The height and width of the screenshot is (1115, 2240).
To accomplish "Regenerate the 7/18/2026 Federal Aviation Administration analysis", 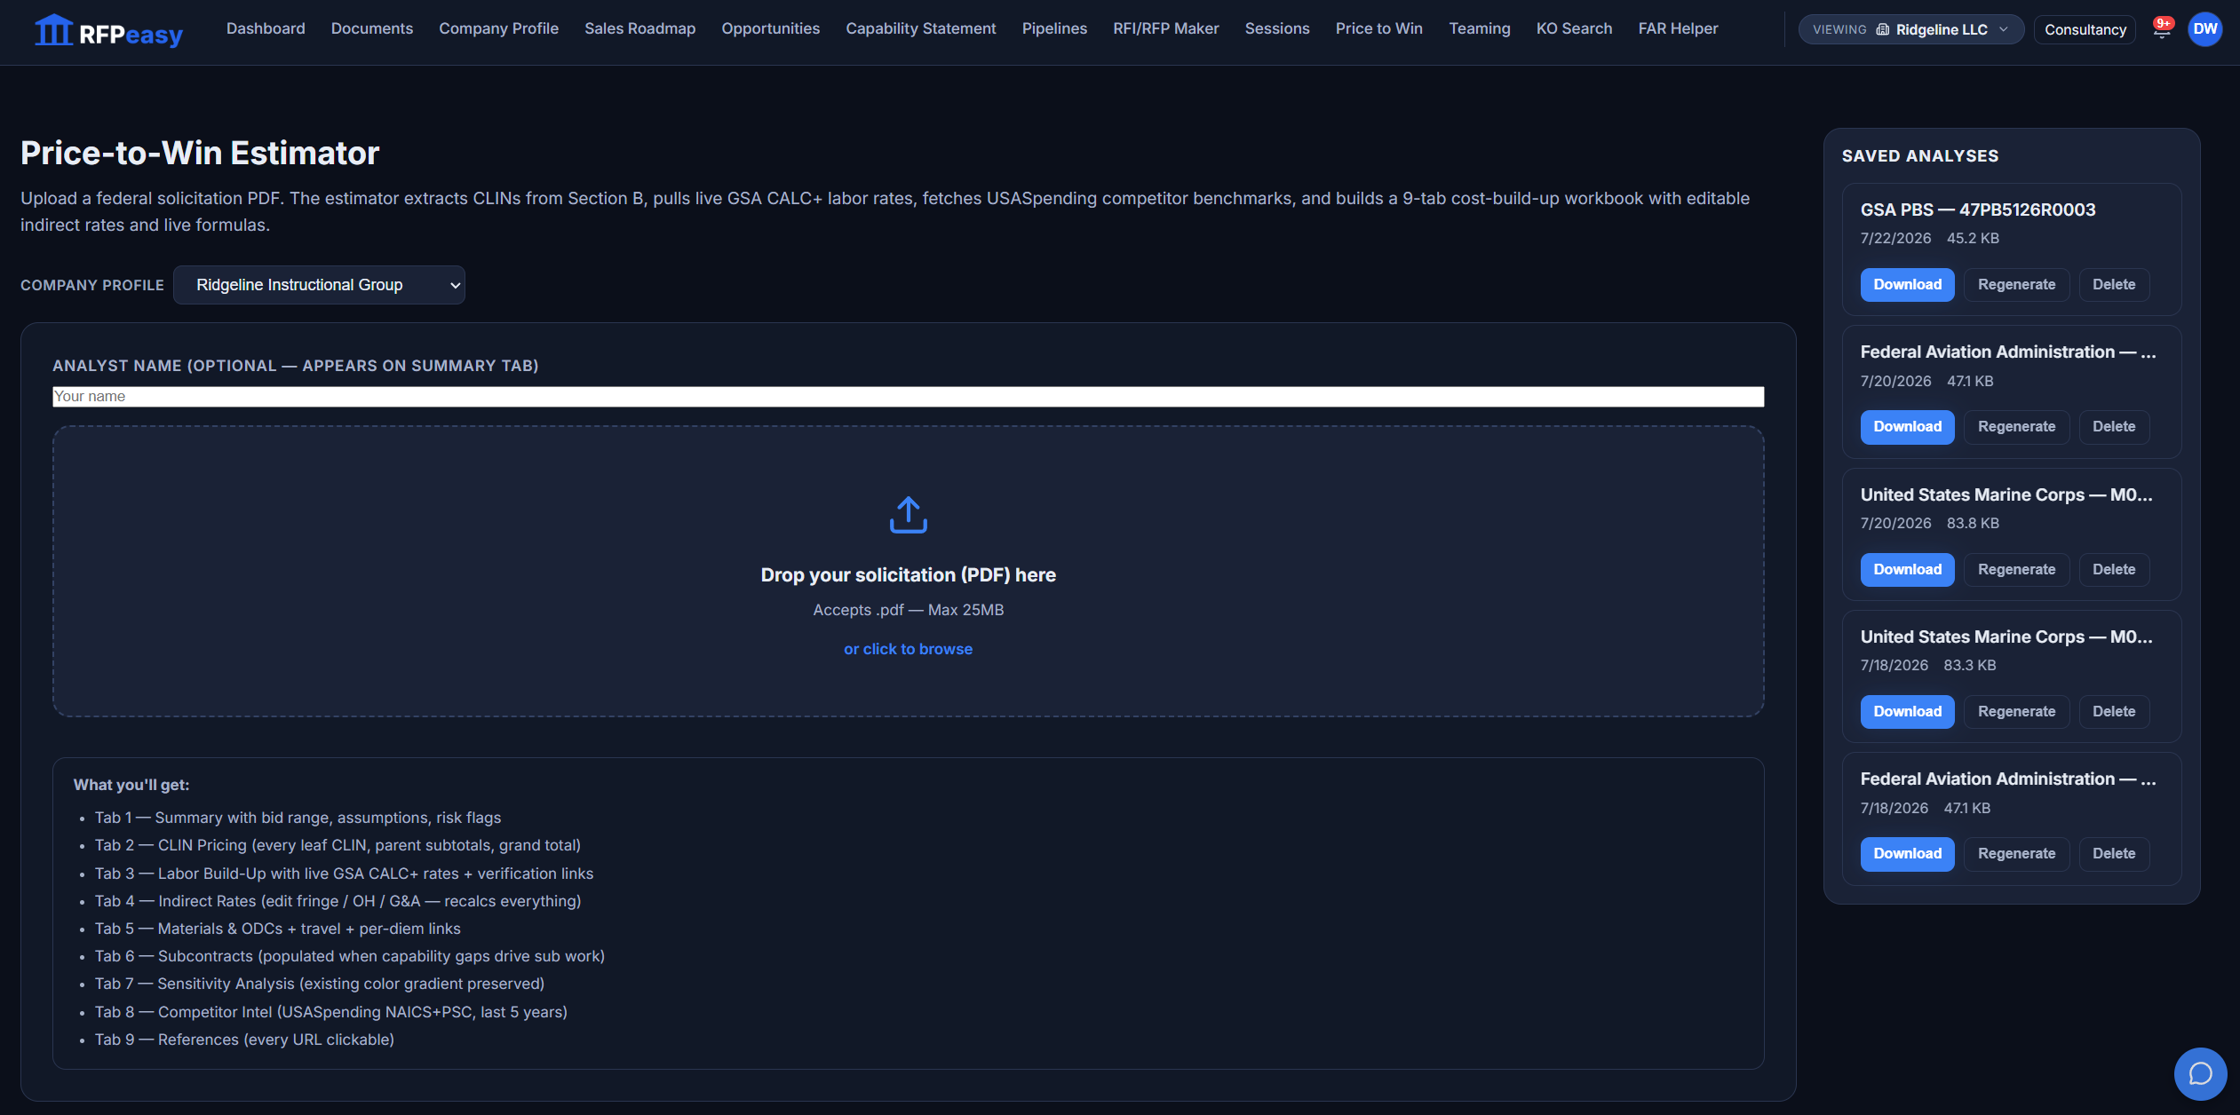I will click(2016, 854).
